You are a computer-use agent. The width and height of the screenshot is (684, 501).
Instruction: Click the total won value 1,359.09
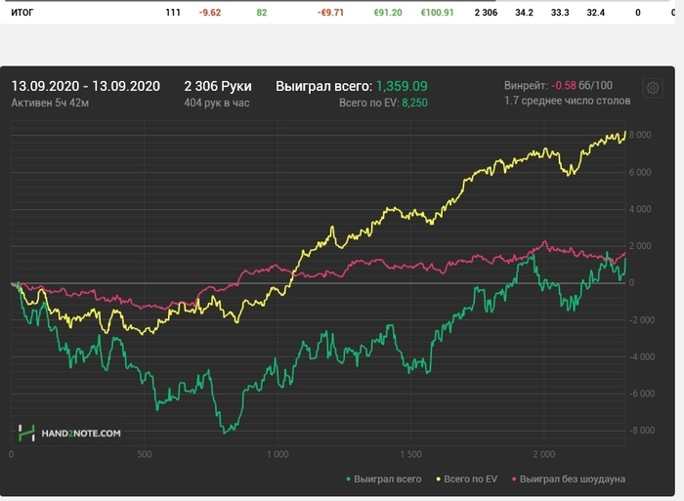(402, 86)
